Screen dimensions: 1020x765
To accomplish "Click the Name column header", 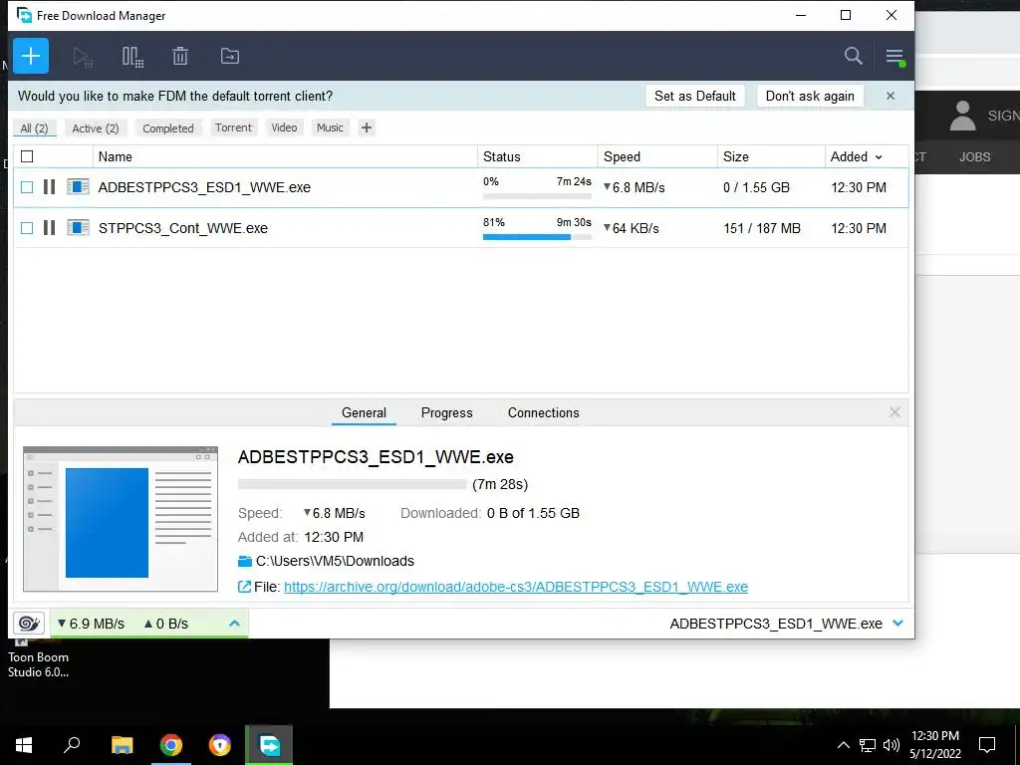I will 285,156.
